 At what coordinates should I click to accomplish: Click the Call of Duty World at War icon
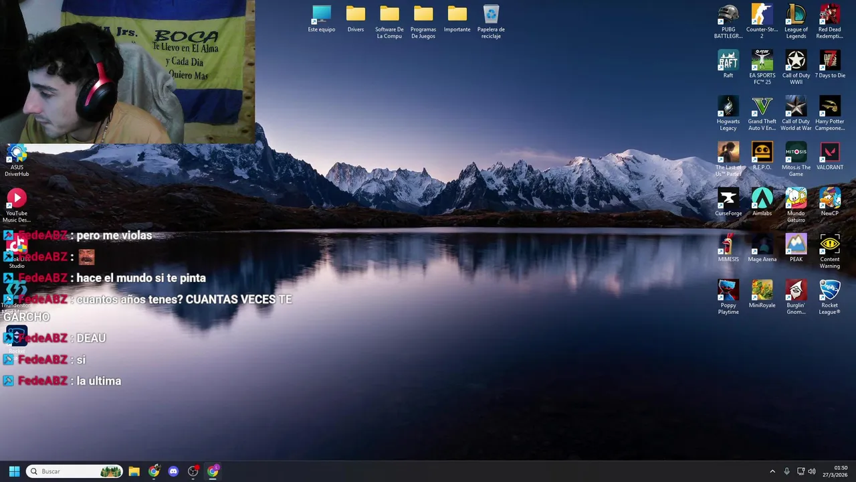pos(796,113)
